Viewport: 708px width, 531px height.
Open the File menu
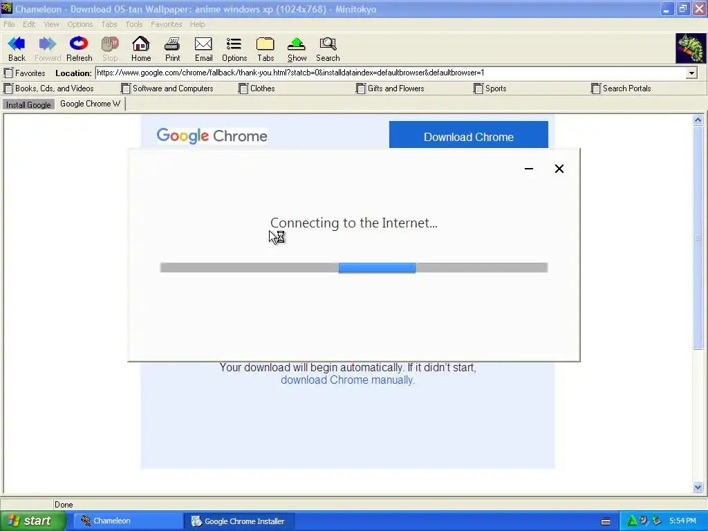pyautogui.click(x=9, y=24)
